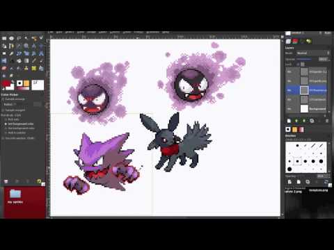
Task: Select the Background layer row
Action: pyautogui.click(x=307, y=109)
